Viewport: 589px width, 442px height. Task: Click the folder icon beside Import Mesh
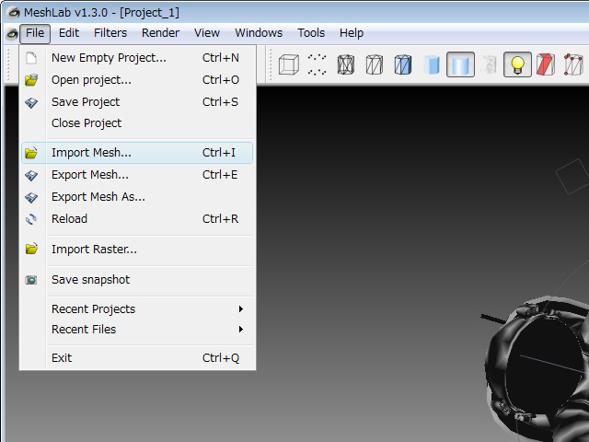click(31, 153)
